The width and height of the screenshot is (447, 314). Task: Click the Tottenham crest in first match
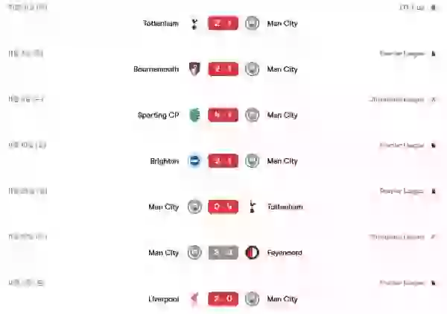coord(194,24)
